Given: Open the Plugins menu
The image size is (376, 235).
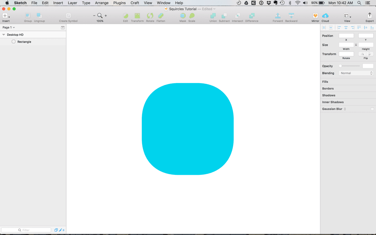Looking at the screenshot, I should point(119,3).
